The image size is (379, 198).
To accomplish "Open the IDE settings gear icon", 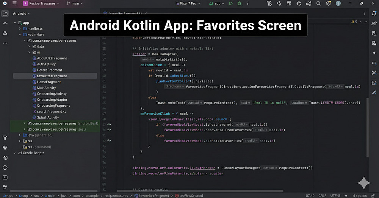I will tap(328, 3).
